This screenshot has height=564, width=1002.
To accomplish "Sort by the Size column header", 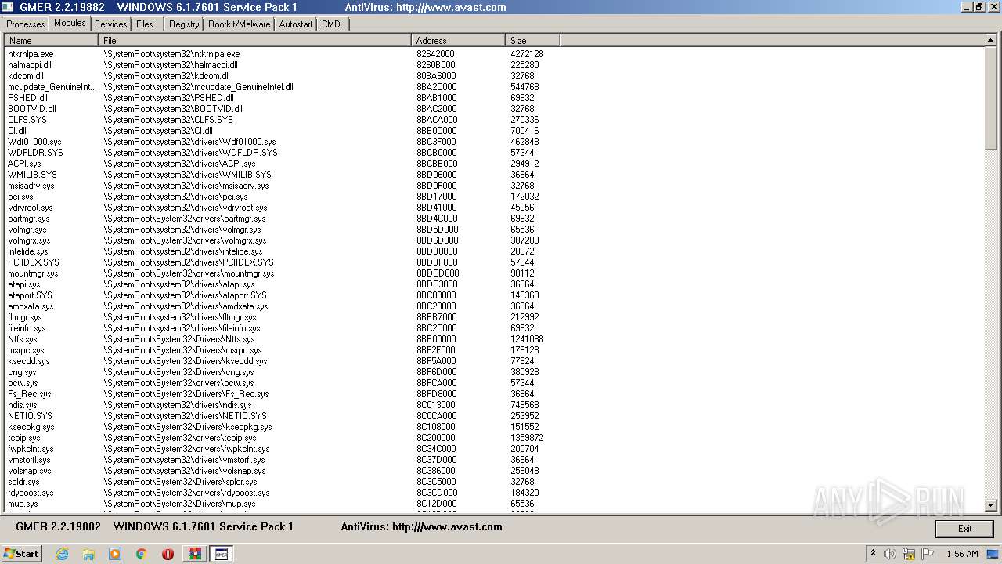I will [x=533, y=40].
